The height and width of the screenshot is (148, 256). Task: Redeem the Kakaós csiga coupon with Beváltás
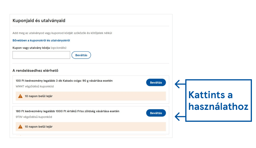156,82
